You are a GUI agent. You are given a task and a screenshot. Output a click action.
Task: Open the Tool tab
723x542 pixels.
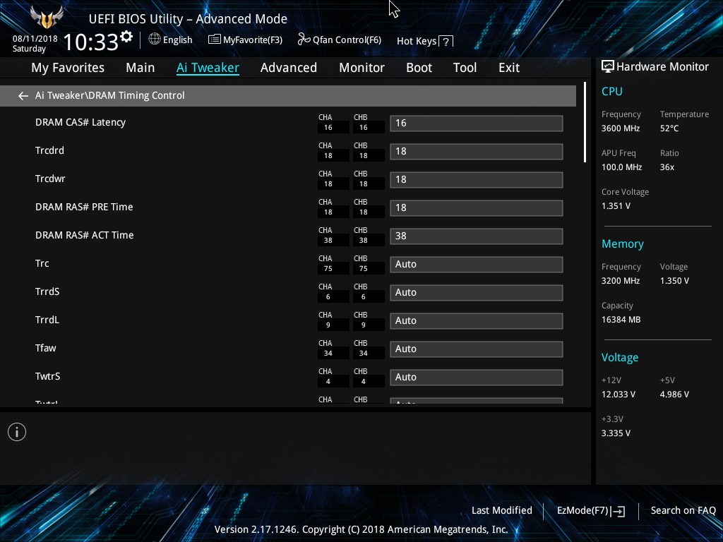tap(465, 68)
